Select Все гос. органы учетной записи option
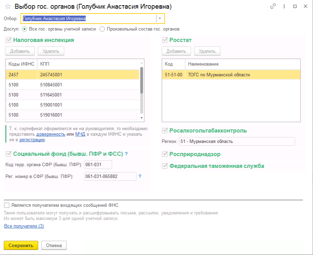Image resolution: width=313 pixels, height=255 pixels. coord(24,29)
